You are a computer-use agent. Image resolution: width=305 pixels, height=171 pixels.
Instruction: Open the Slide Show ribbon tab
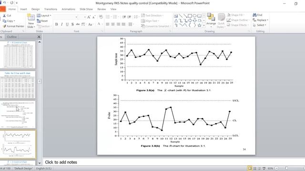[86, 9]
